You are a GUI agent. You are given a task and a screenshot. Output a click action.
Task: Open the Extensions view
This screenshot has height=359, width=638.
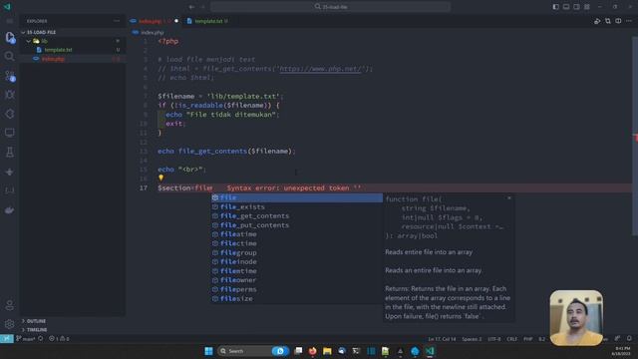(9, 114)
